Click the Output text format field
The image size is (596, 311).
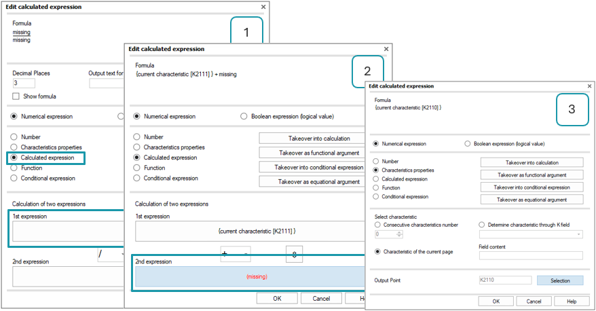107,83
